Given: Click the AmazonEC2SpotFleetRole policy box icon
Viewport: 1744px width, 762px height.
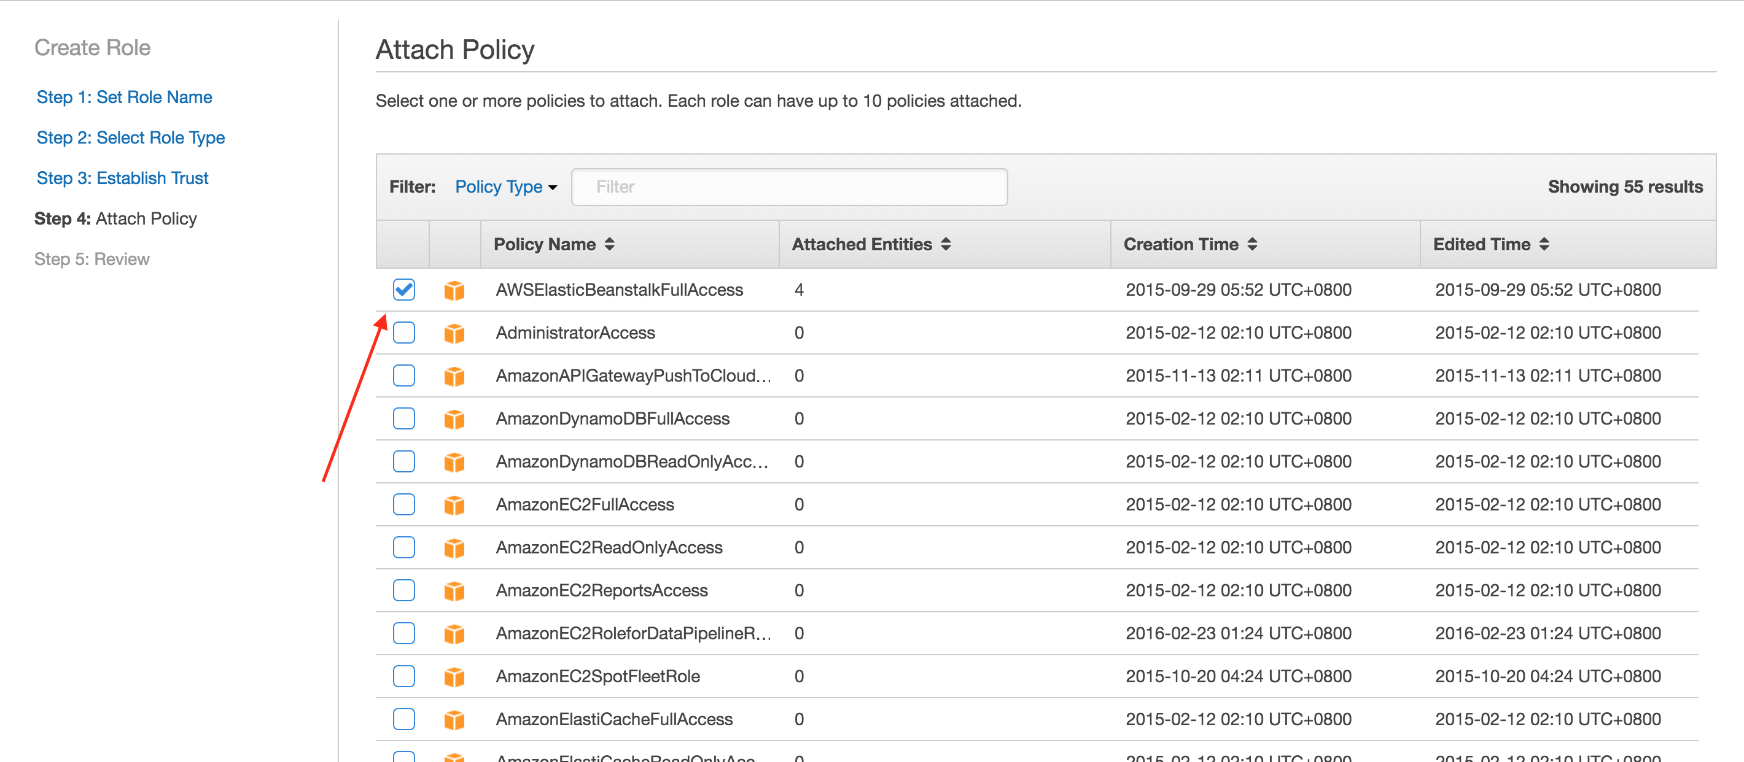Looking at the screenshot, I should (454, 677).
